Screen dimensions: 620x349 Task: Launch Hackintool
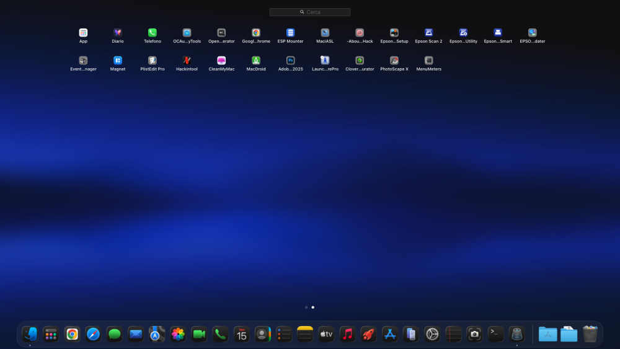point(187,61)
